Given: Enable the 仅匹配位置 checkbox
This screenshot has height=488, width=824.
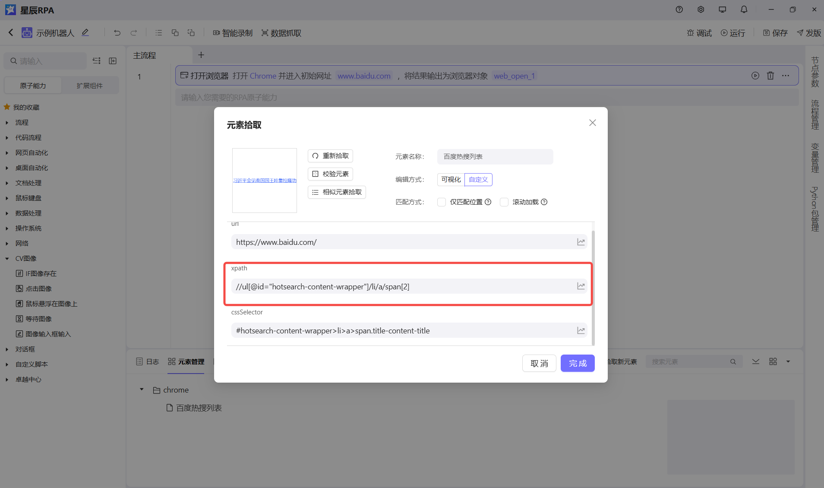Looking at the screenshot, I should pyautogui.click(x=442, y=202).
